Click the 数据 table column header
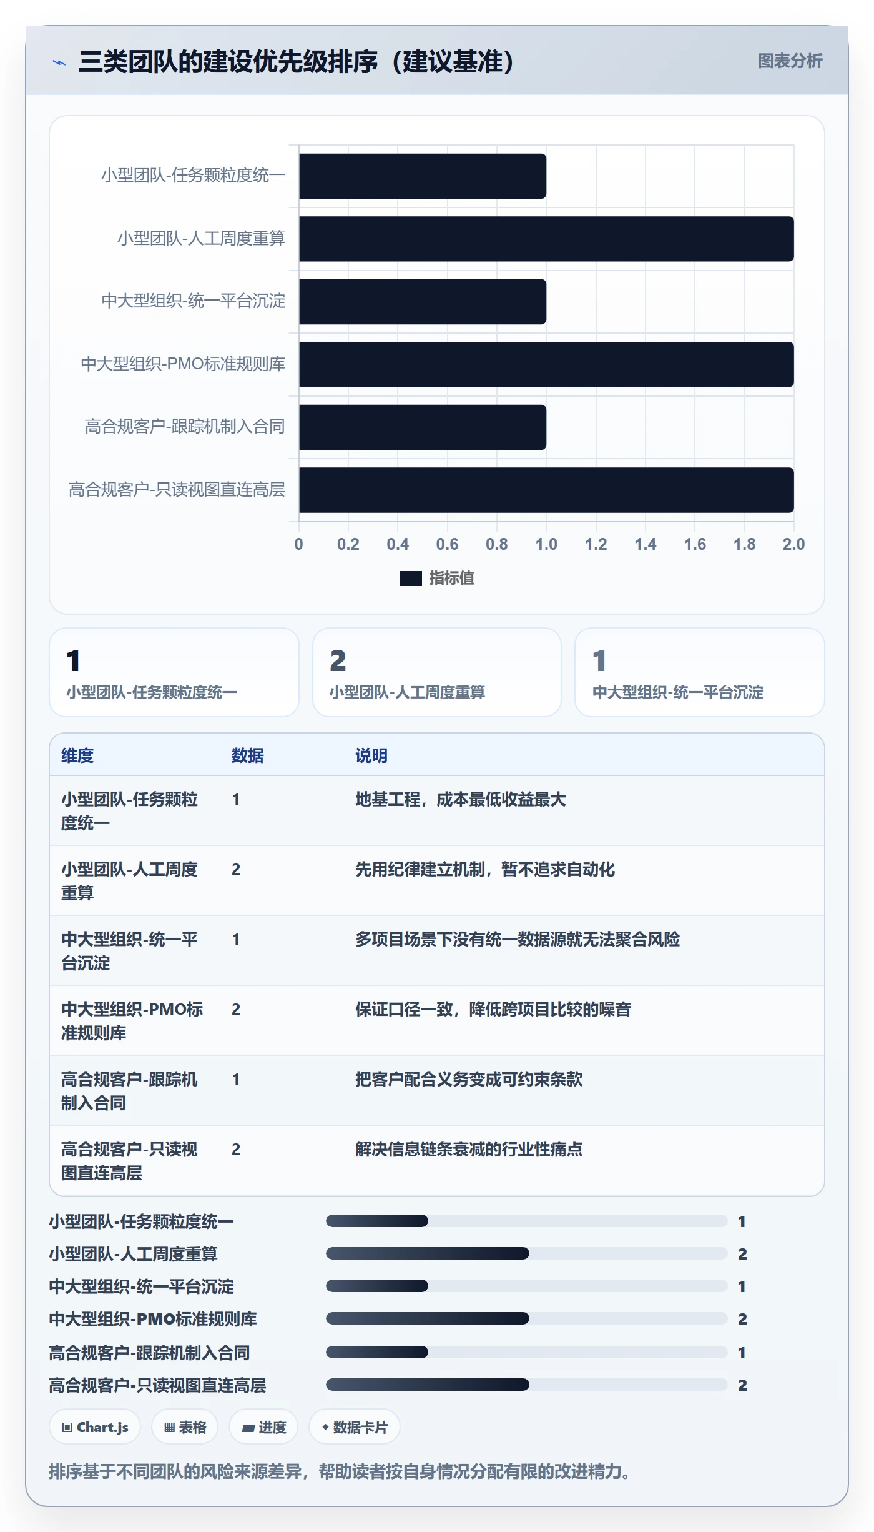The image size is (874, 1532). [248, 755]
